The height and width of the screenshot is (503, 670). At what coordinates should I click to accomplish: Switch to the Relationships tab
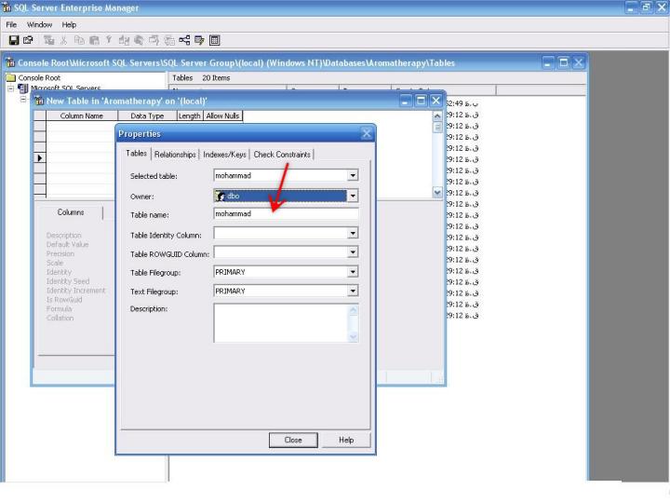pos(175,155)
